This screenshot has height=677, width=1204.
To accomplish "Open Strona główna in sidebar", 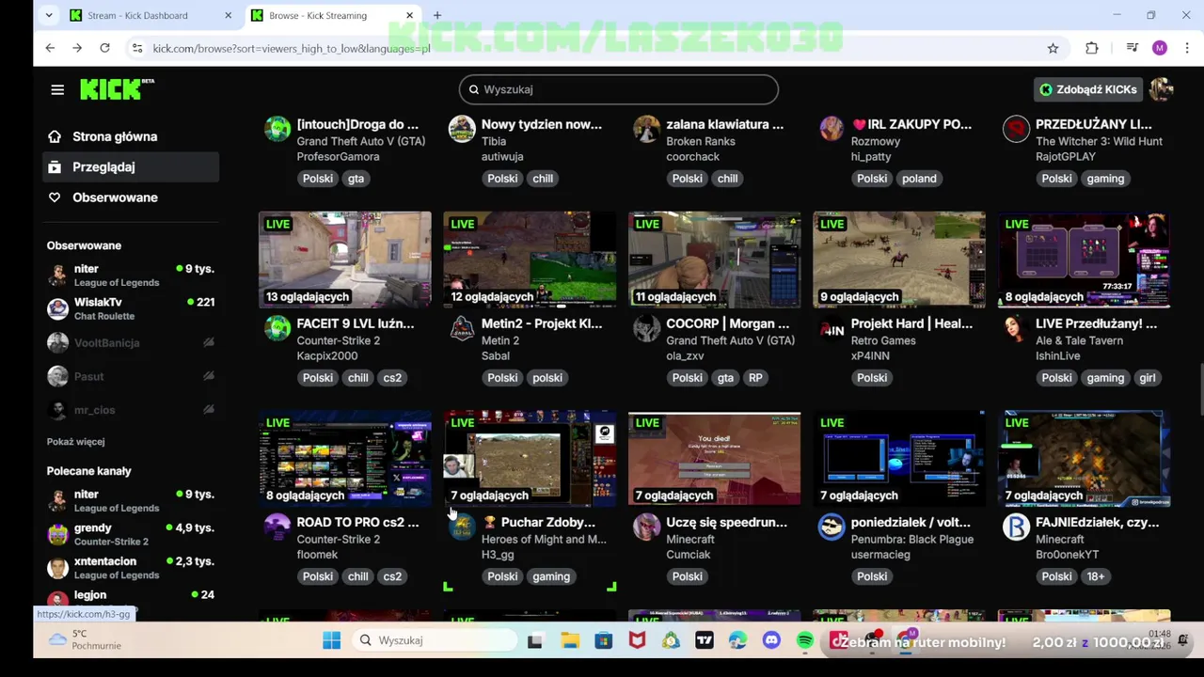I will tap(115, 136).
